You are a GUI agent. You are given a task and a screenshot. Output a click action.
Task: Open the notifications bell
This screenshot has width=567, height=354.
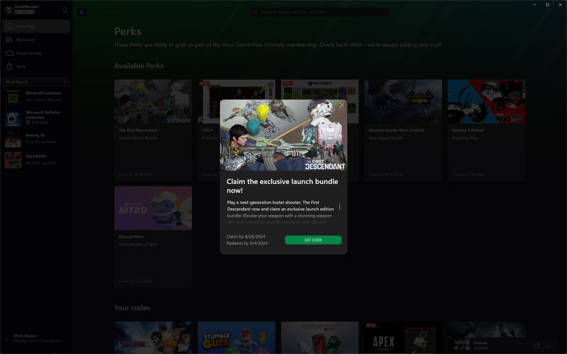click(65, 10)
